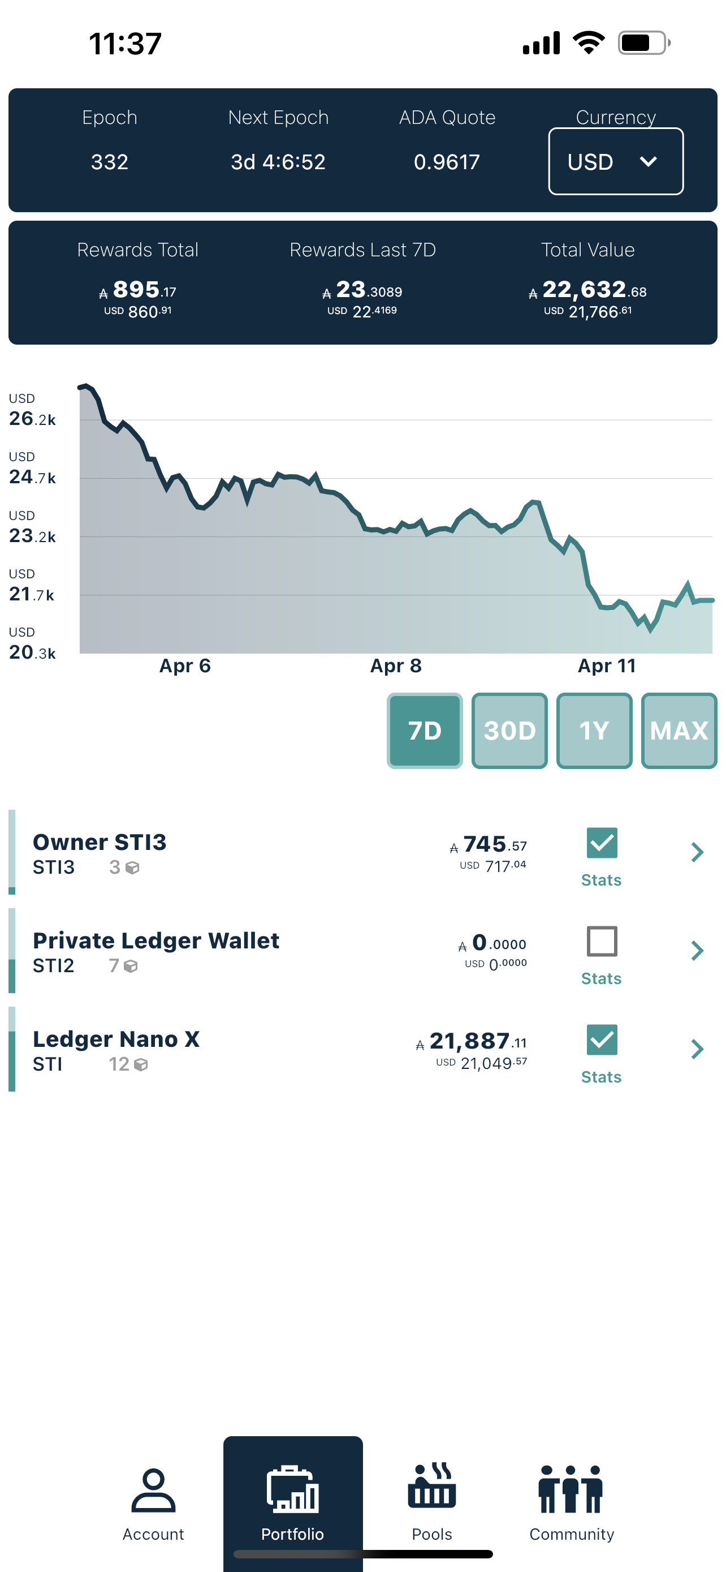Switch chart to 30D range
This screenshot has width=726, height=1572.
click(x=509, y=731)
